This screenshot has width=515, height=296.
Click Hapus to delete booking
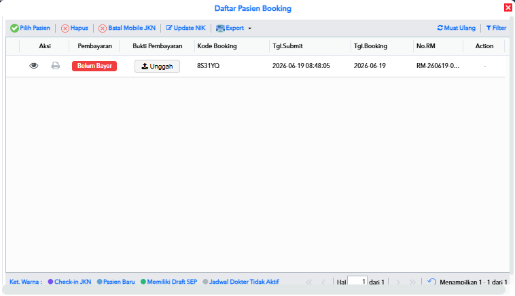click(x=75, y=29)
